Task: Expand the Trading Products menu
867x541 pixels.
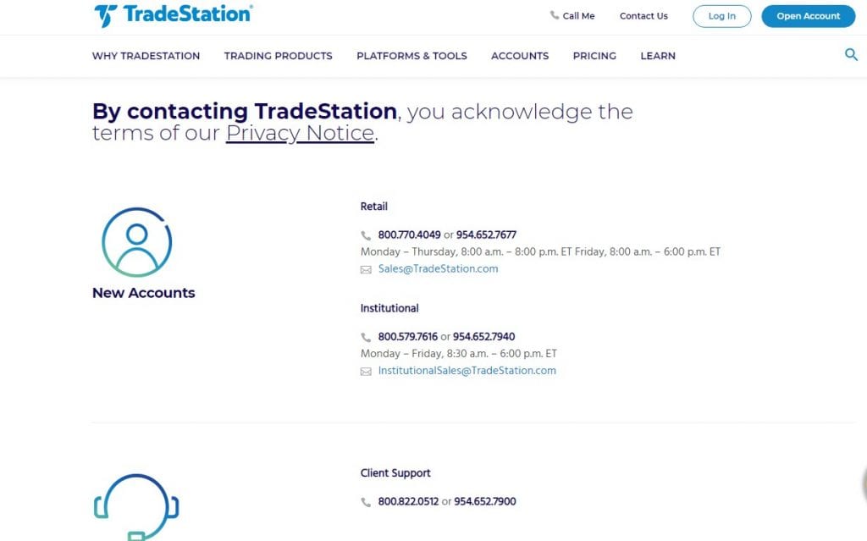Action: 278,56
